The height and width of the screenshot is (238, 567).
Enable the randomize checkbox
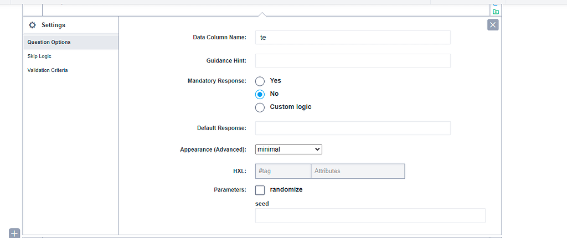click(x=260, y=190)
